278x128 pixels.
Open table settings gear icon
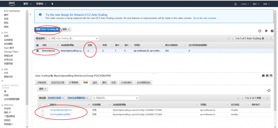point(266,31)
